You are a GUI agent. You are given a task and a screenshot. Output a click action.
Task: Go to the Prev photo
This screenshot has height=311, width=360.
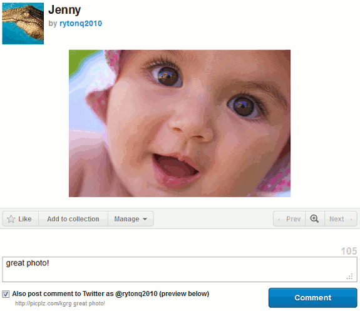pyautogui.click(x=289, y=219)
